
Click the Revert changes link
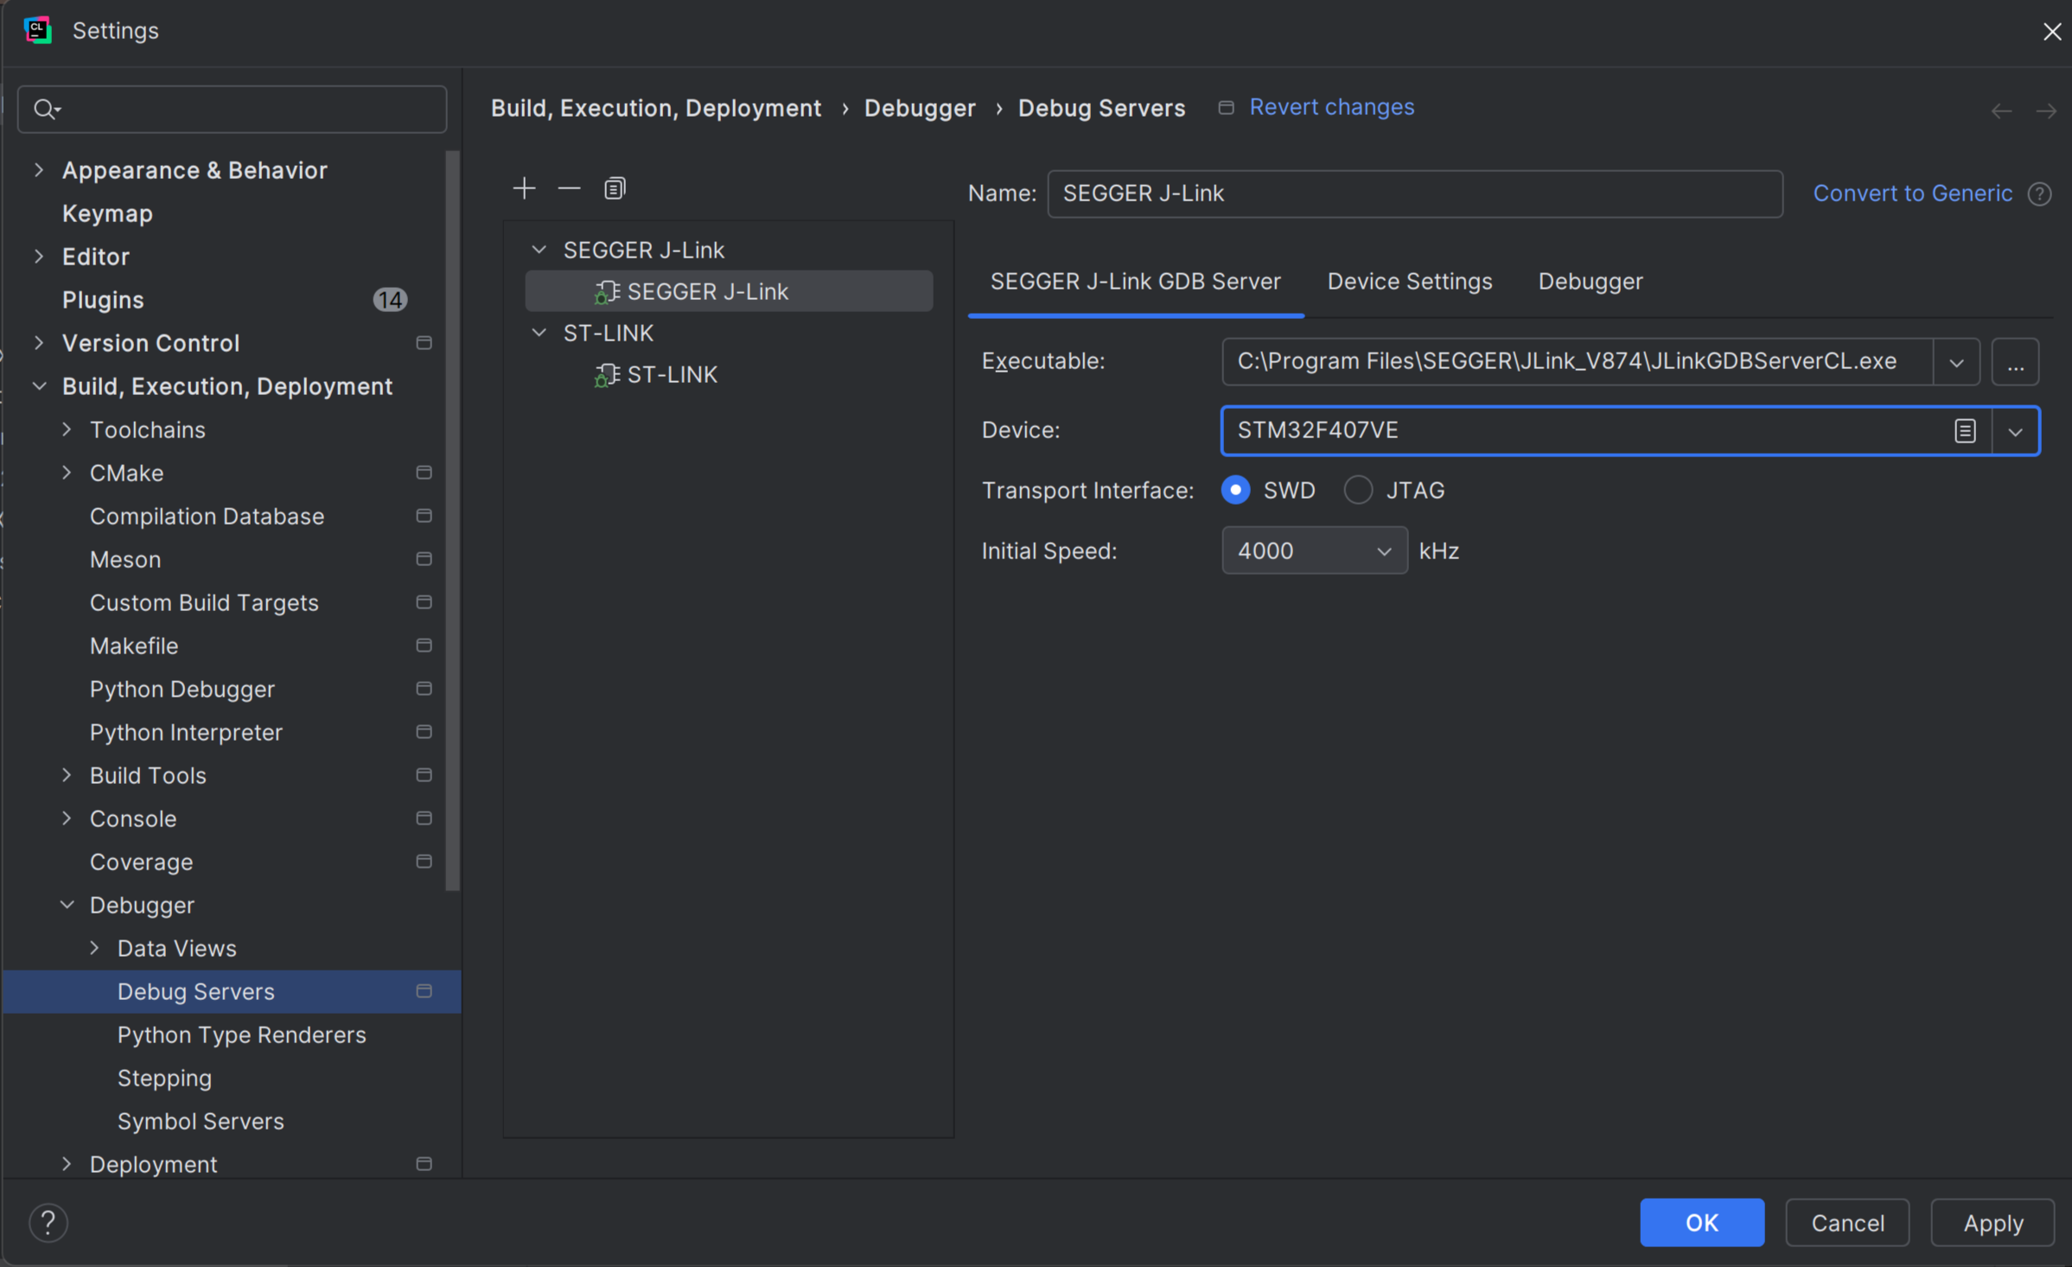[1331, 107]
